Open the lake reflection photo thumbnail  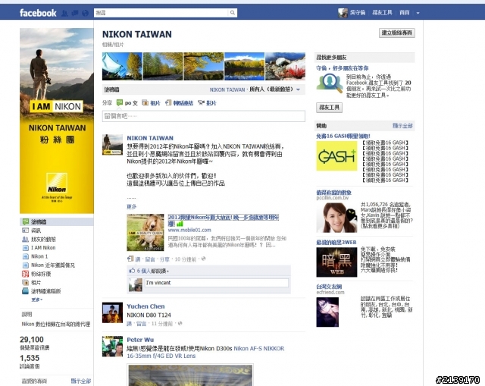[244, 66]
